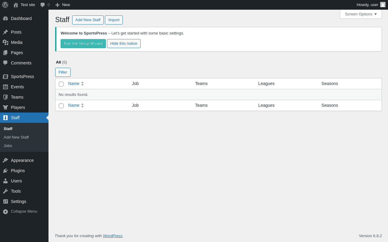388x242 pixels.
Task: Open the comments bubble icon in admin bar
Action: (x=43, y=5)
